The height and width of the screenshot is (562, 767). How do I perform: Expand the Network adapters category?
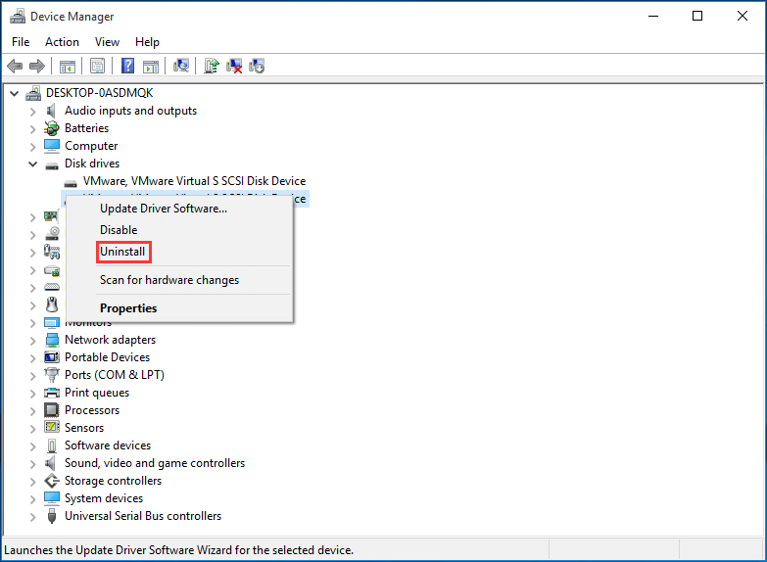coord(32,341)
